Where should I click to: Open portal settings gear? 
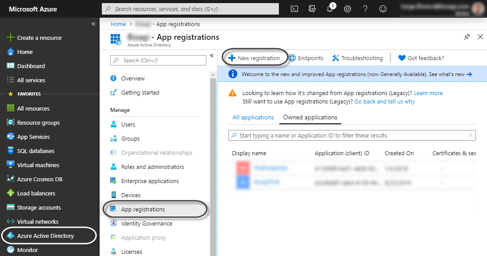coord(348,9)
